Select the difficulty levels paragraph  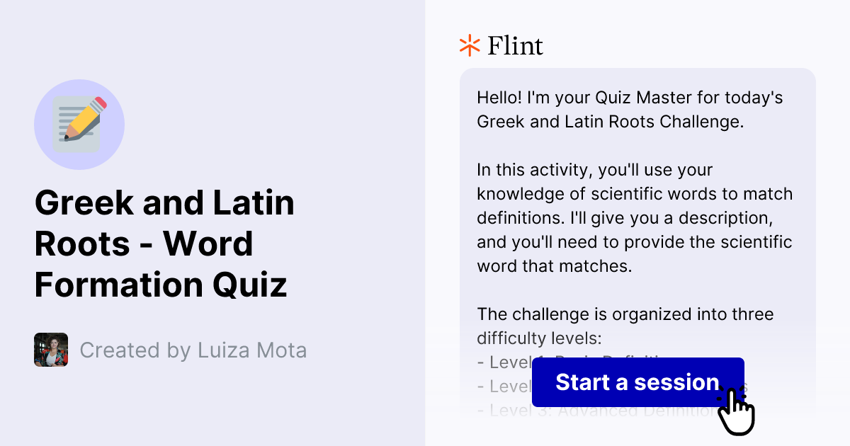pyautogui.click(x=625, y=326)
